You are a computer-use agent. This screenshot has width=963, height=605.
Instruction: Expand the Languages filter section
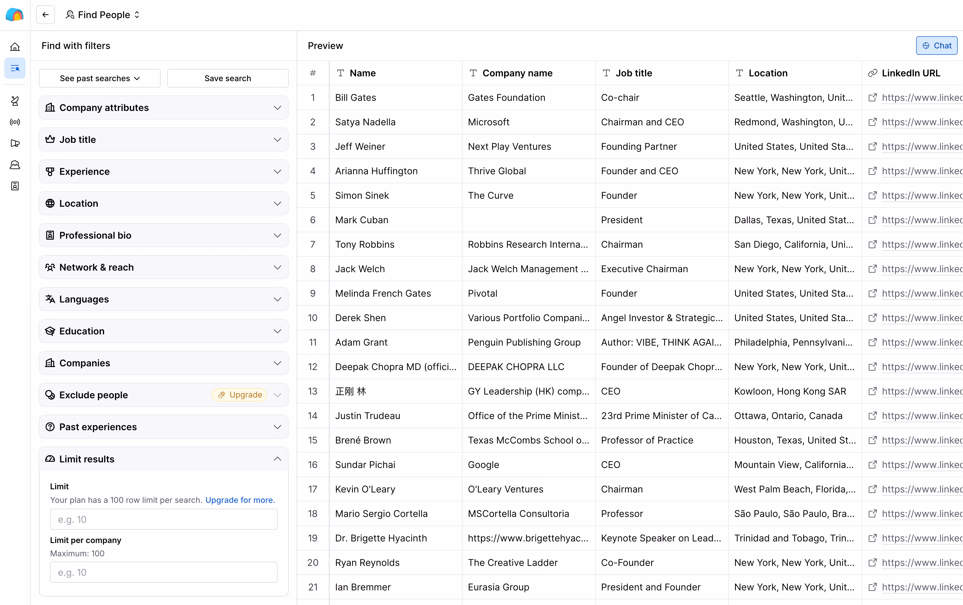[164, 299]
